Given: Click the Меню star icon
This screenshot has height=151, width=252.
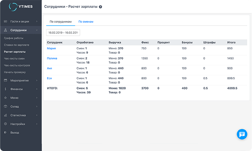Looking at the screenshot, I should pyautogui.click(x=5, y=98).
